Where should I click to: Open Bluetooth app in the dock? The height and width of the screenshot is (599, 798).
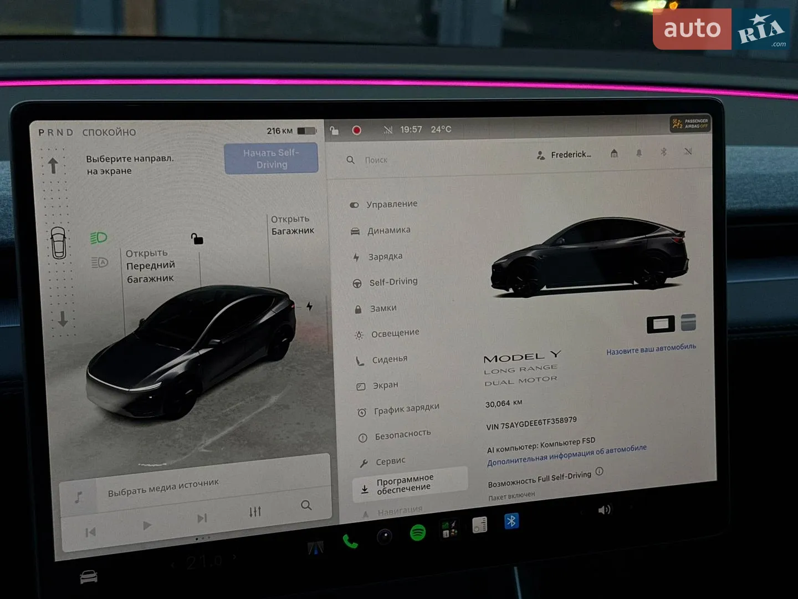511,521
